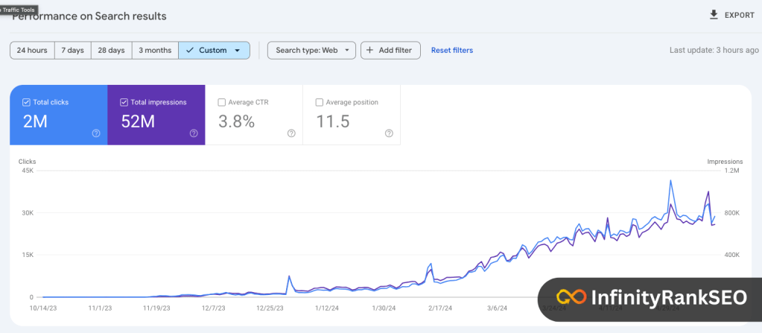Enable the Average position checkbox
This screenshot has width=762, height=333.
pos(320,102)
